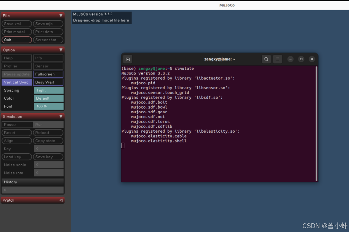Click the History slider bar
The width and height of the screenshot is (349, 232).
(33, 190)
